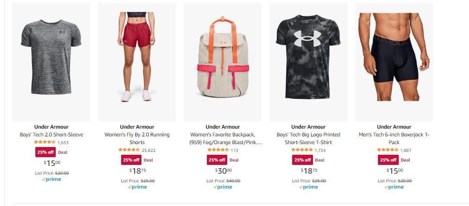Open Women's Favorite Backpack title link
This screenshot has height=206, width=469.
click(222, 138)
